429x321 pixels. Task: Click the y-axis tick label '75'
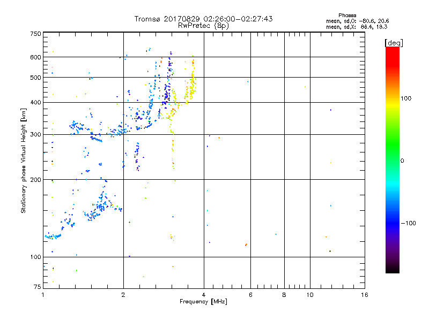pyautogui.click(x=38, y=287)
